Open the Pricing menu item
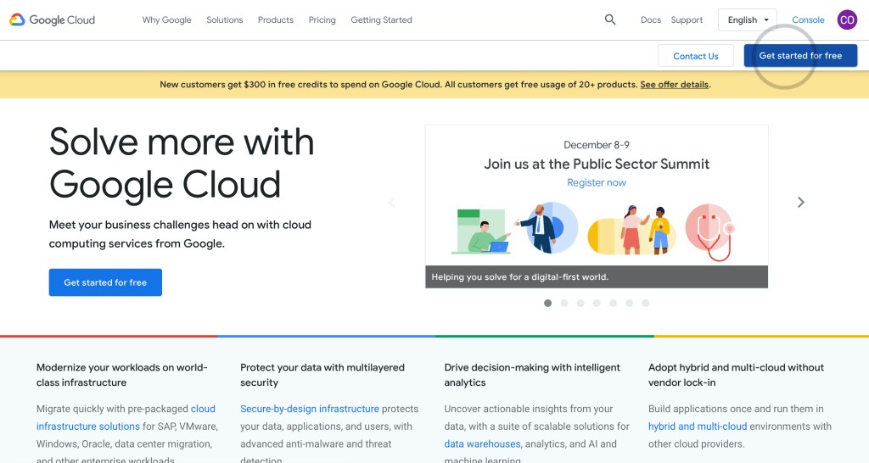 (322, 20)
